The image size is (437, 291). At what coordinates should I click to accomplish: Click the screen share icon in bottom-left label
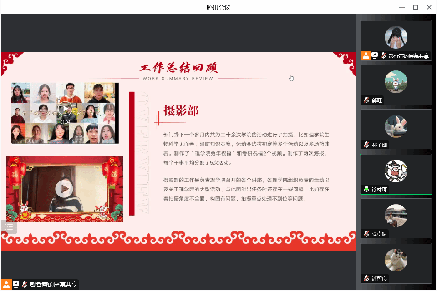[16, 284]
